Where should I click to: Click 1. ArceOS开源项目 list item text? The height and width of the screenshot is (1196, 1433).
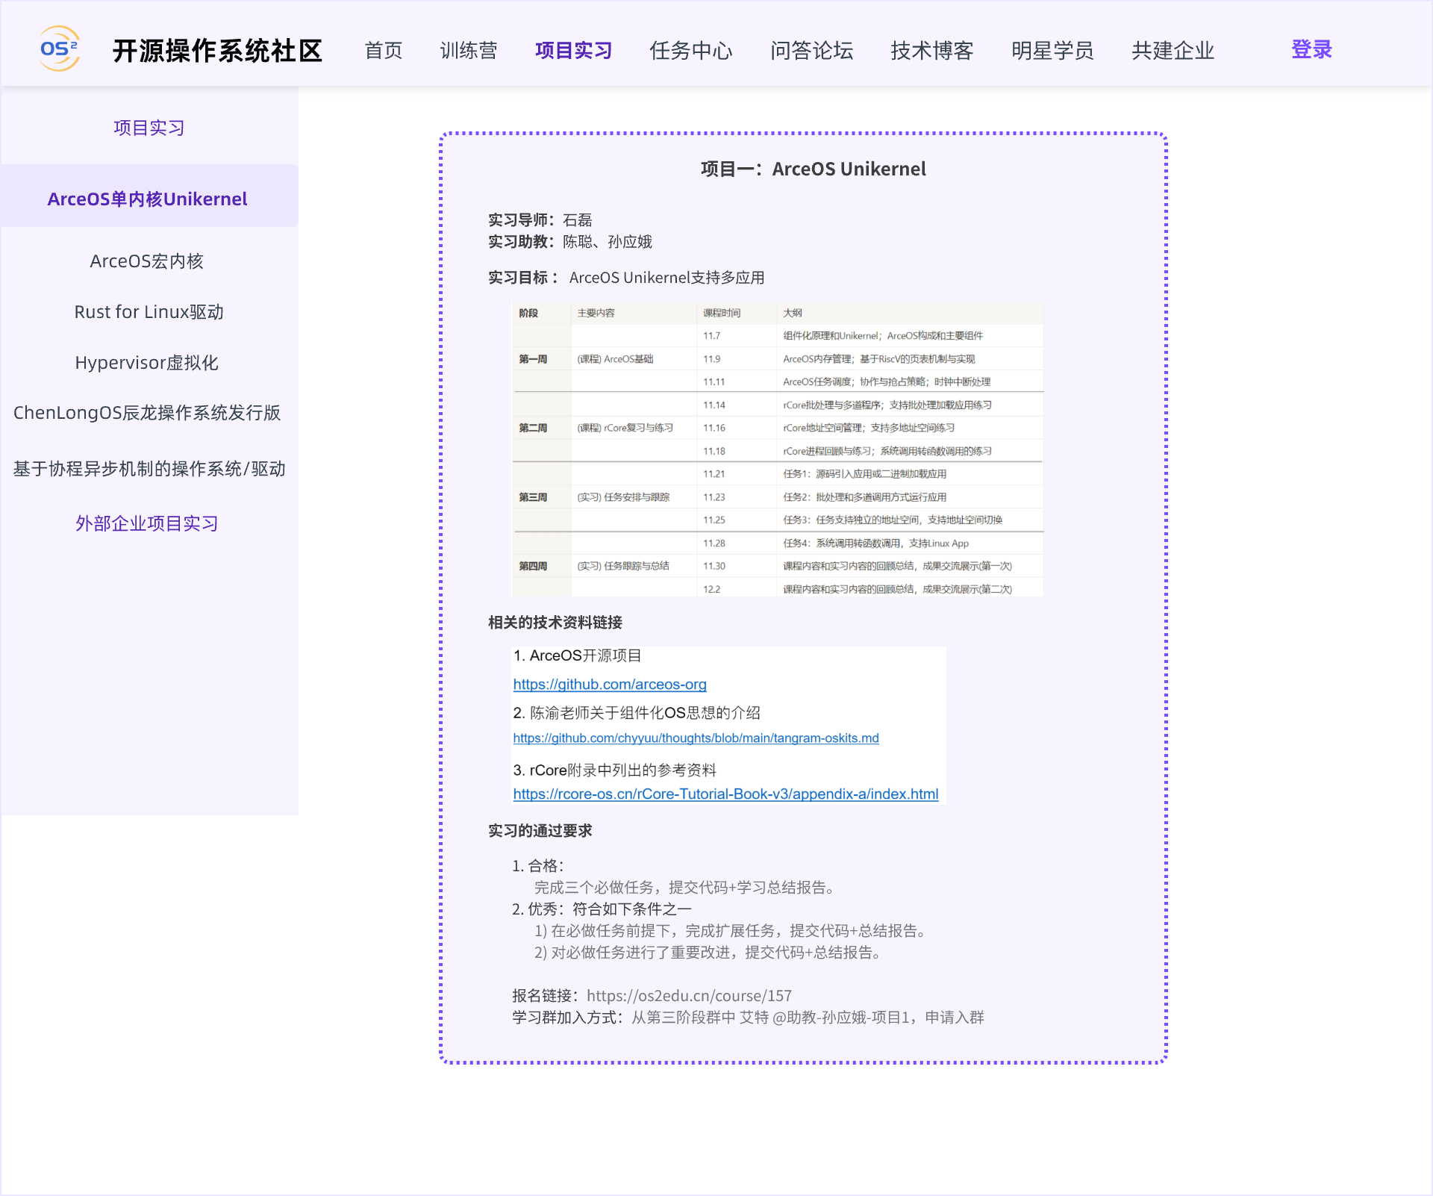point(578,655)
